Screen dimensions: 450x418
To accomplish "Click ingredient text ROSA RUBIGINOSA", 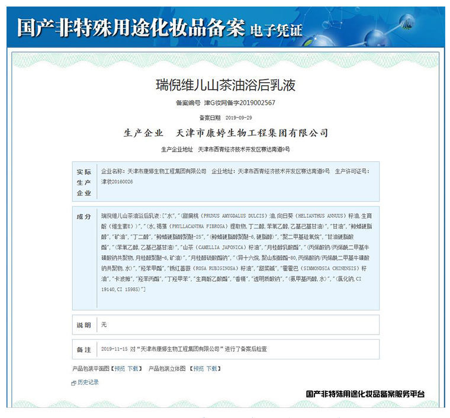I will (x=217, y=268).
